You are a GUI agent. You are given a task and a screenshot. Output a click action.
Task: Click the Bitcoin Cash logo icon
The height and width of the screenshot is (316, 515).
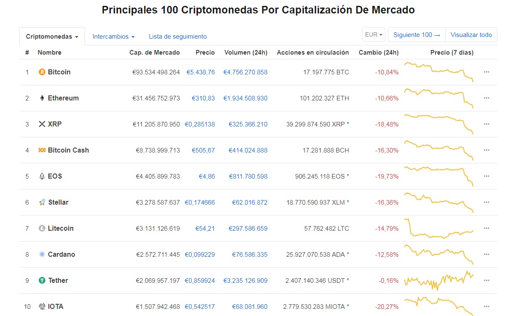tap(42, 150)
